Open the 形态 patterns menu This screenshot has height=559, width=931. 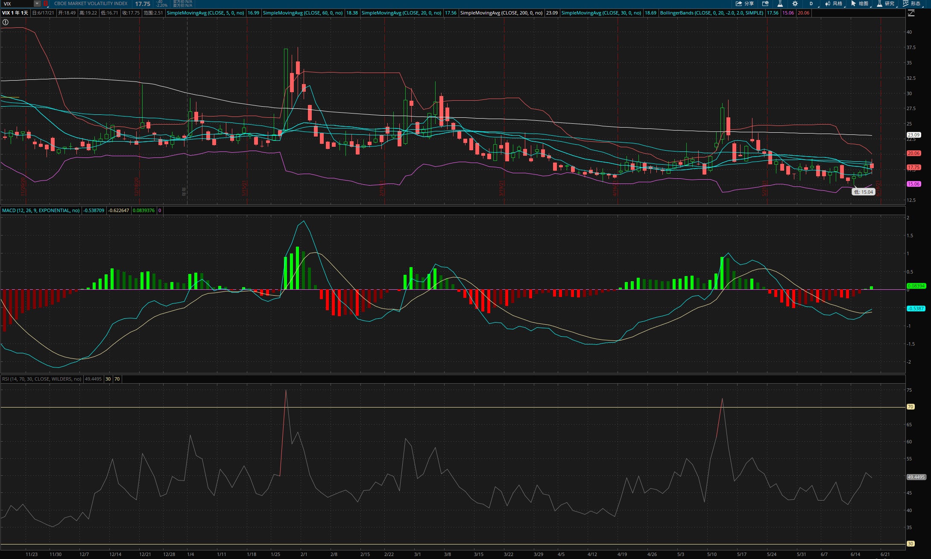click(912, 3)
